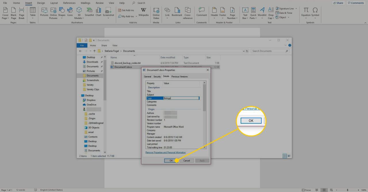
Task: Expand the File Explorer ribbon chevron
Action: pos(285,45)
